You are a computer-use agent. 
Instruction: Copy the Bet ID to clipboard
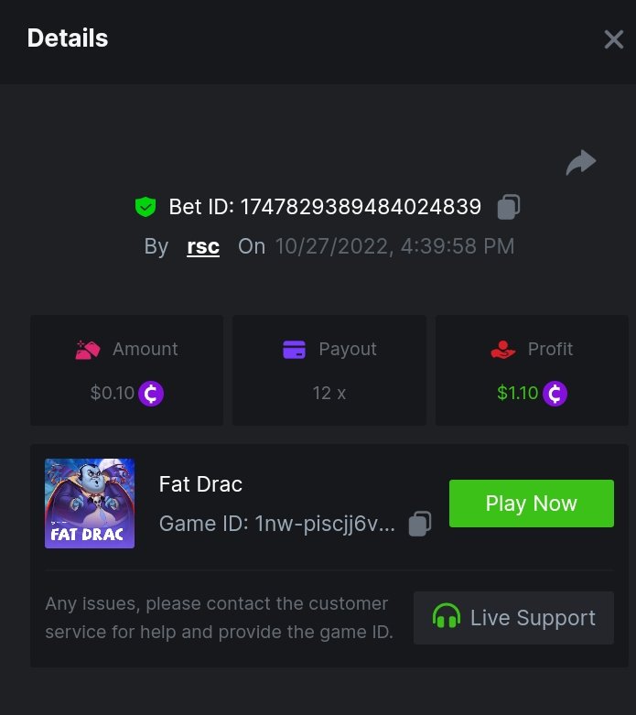coord(508,207)
